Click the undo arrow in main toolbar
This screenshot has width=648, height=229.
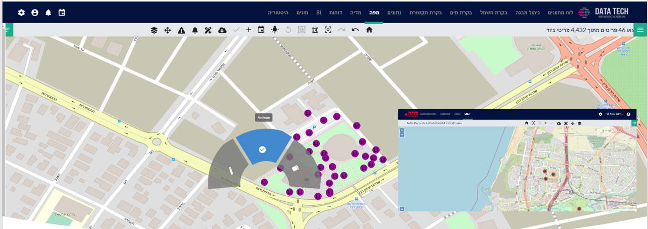[x=355, y=30]
